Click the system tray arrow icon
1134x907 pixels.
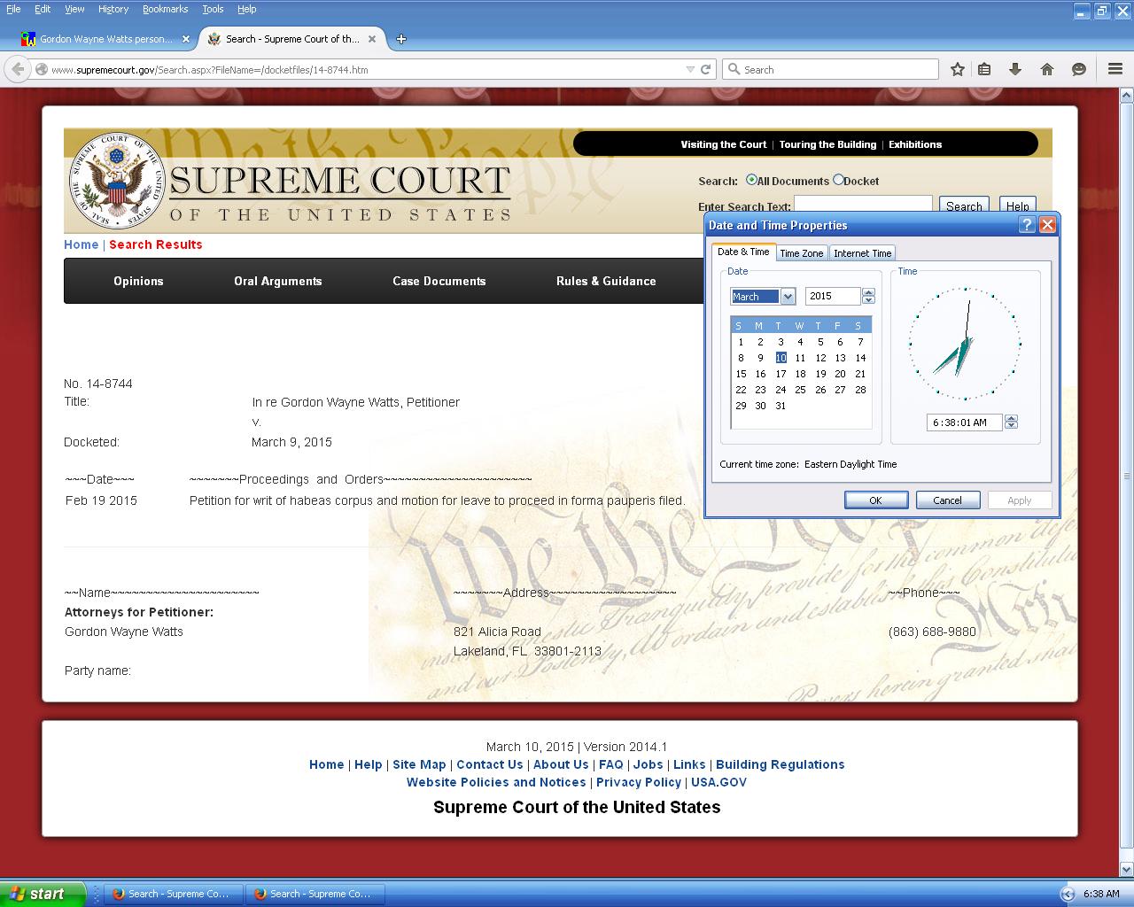(x=1068, y=894)
